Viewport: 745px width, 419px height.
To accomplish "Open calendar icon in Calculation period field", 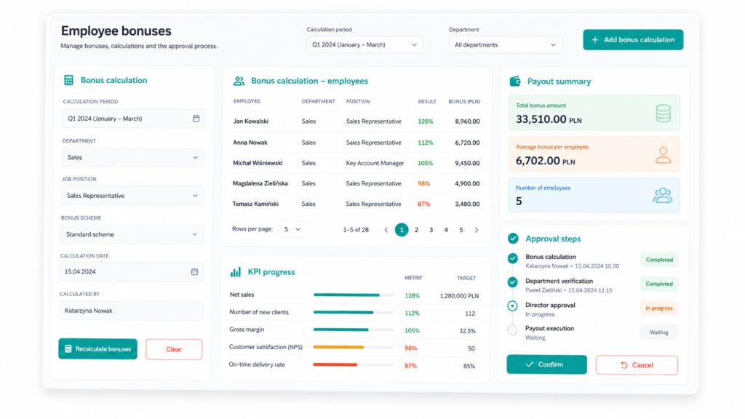I will coord(196,119).
